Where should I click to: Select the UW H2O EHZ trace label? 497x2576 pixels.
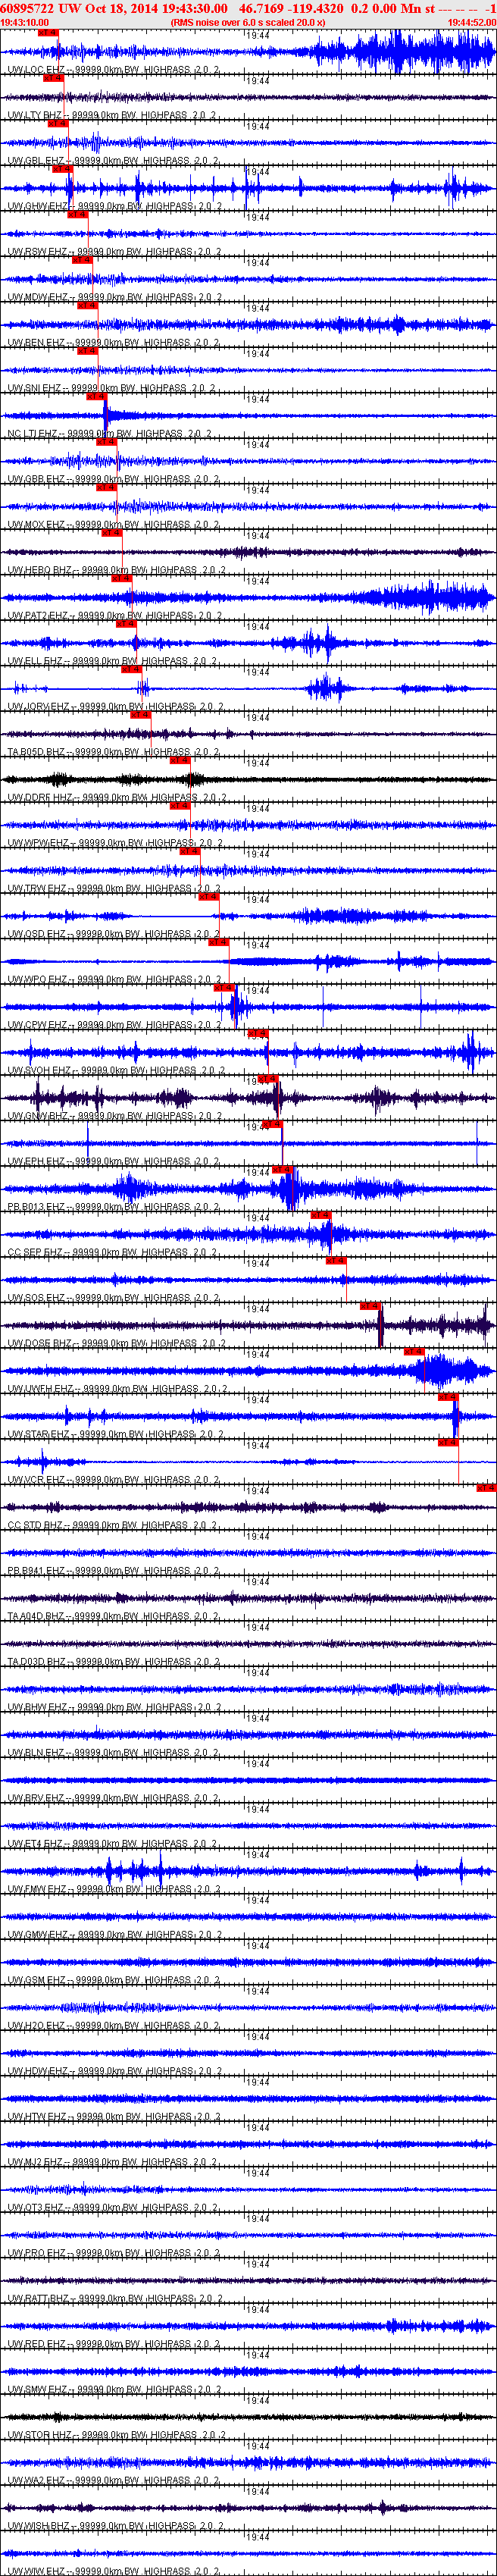click(113, 2026)
